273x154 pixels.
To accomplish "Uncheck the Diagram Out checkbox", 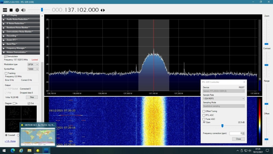I will click(29, 103).
